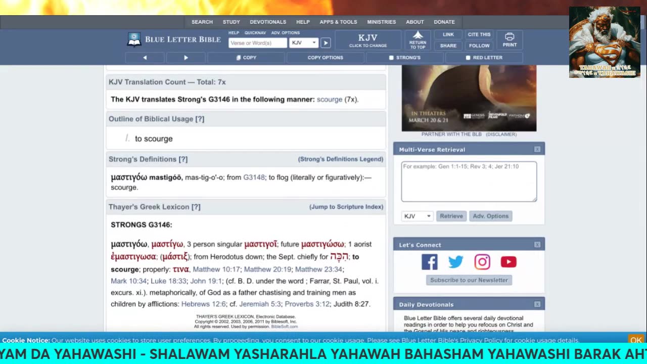Close the Let's Connect panel
This screenshot has width=647, height=364.
537,245
